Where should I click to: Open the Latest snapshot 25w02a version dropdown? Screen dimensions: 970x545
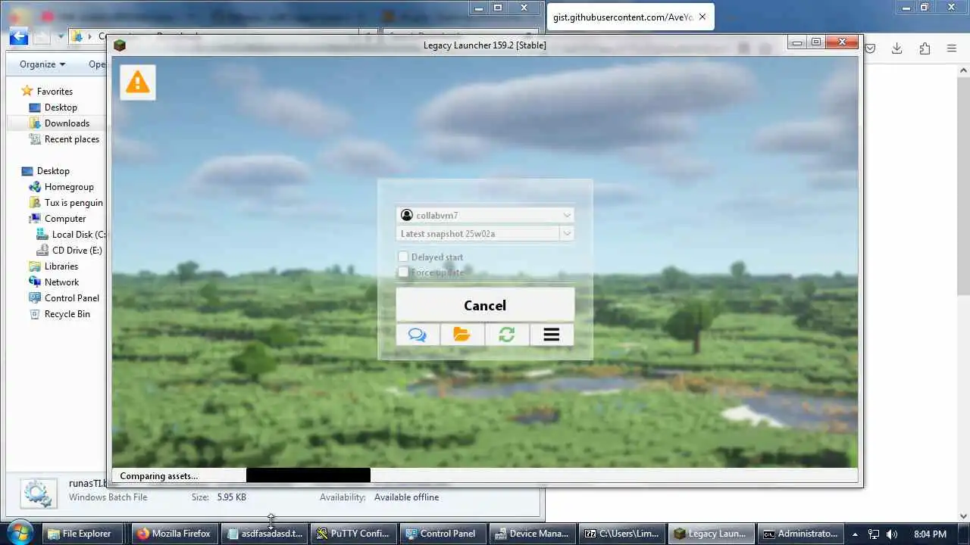click(485, 234)
